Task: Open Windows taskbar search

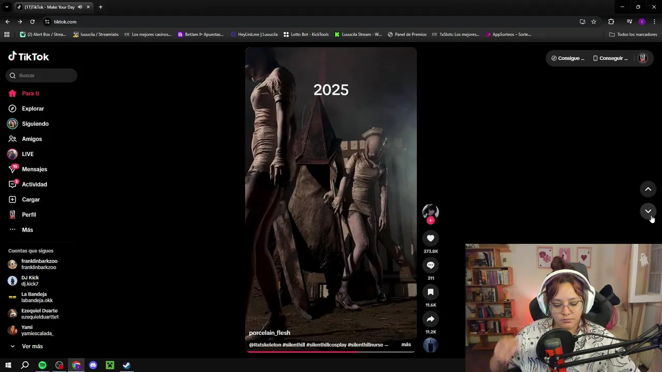Action: pyautogui.click(x=25, y=365)
